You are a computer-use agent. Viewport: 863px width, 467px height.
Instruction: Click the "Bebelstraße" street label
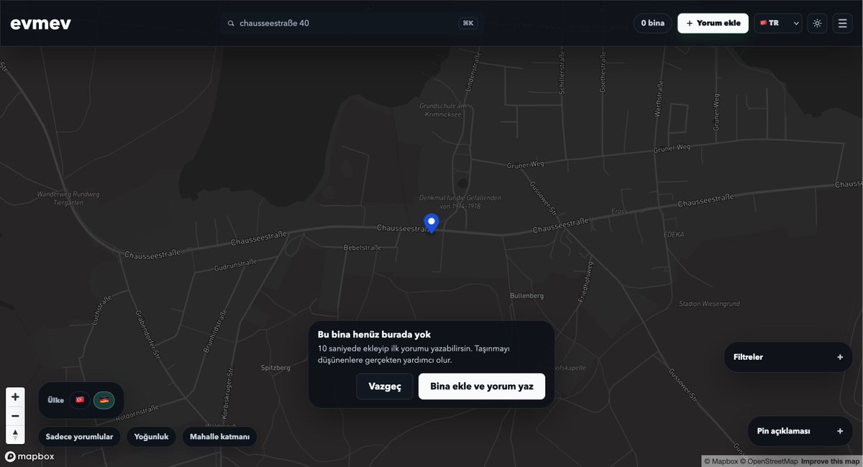pyautogui.click(x=362, y=247)
